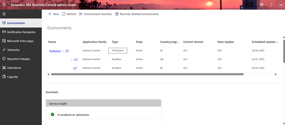
Task: Open the Jul 09 sandbox launch icon
Action: click(75, 68)
